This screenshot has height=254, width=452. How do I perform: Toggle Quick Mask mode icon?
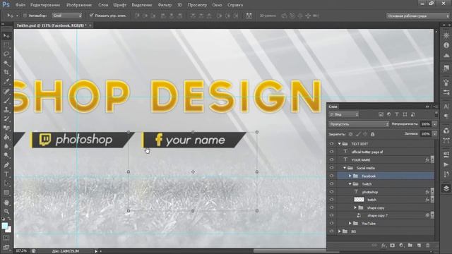pyautogui.click(x=6, y=238)
